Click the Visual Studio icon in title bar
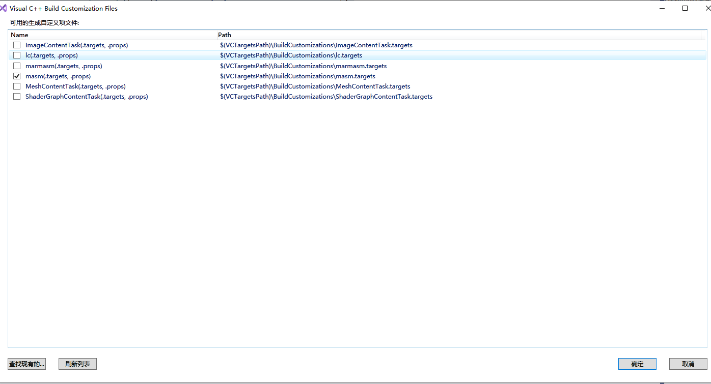The width and height of the screenshot is (711, 384). pos(4,8)
